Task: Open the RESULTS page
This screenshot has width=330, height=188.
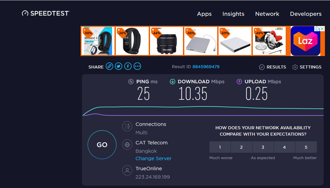Action: pyautogui.click(x=276, y=67)
